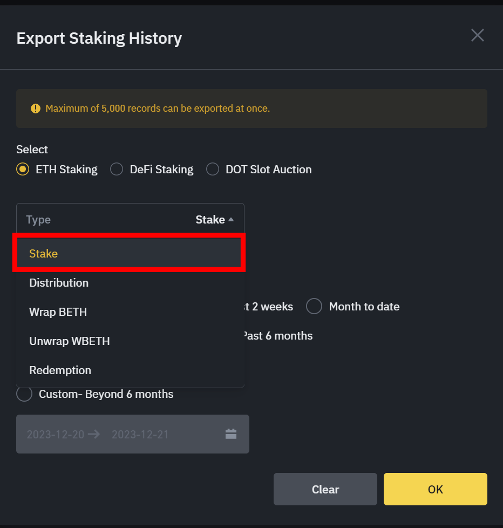Click the Type dropdown caret arrow
This screenshot has height=528, width=503.
coord(231,220)
